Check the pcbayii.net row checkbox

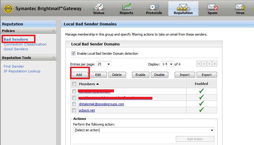tap(74, 110)
